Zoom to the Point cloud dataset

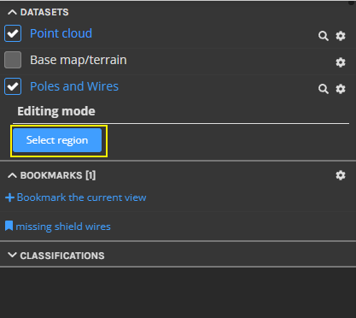pyautogui.click(x=324, y=36)
